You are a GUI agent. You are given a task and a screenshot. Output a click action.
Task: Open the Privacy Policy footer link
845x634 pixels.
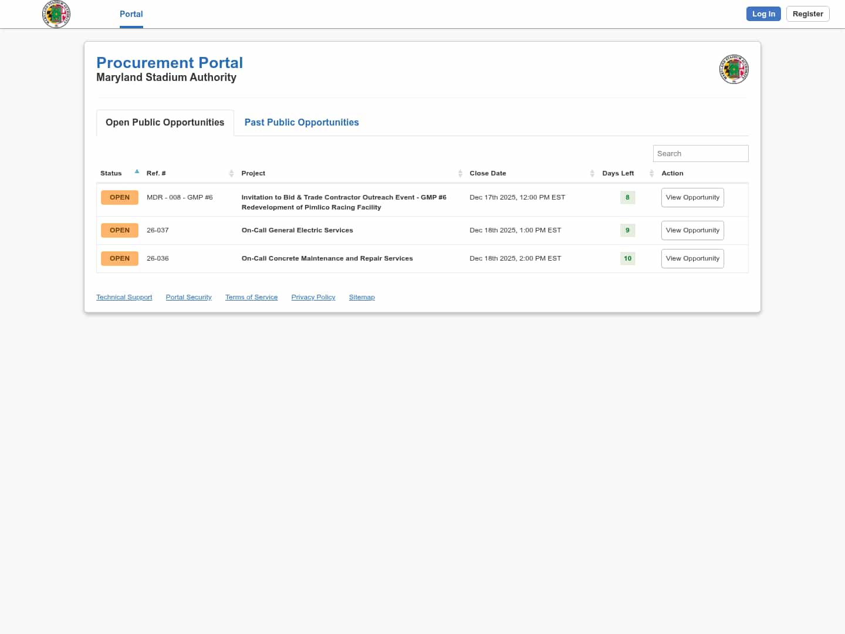(x=313, y=297)
